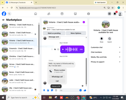Choose a GIF icon in composer
Screen dimensions: 126x100
[x=56, y=90]
